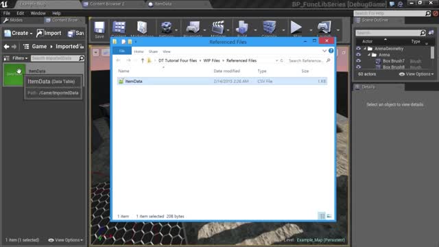Viewport: 439px width, 247px height.
Task: Click Explorer back arrow button
Action: [x=118, y=60]
